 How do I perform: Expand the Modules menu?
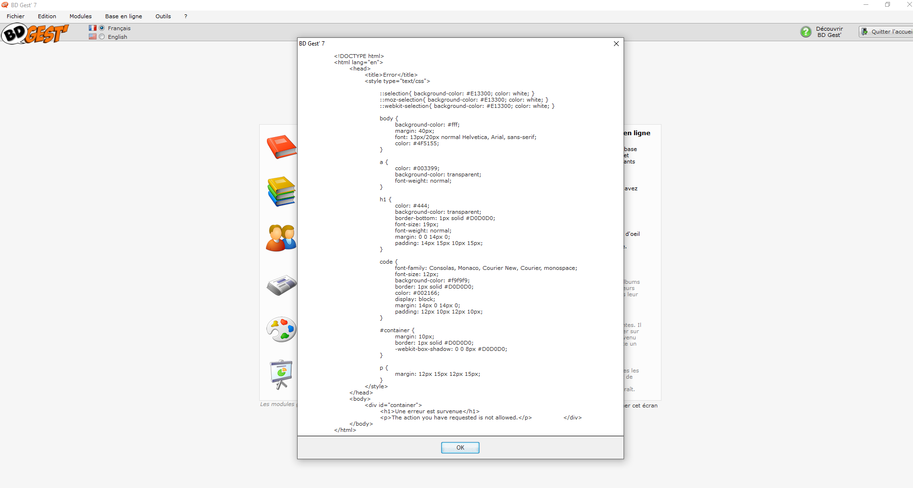(80, 16)
